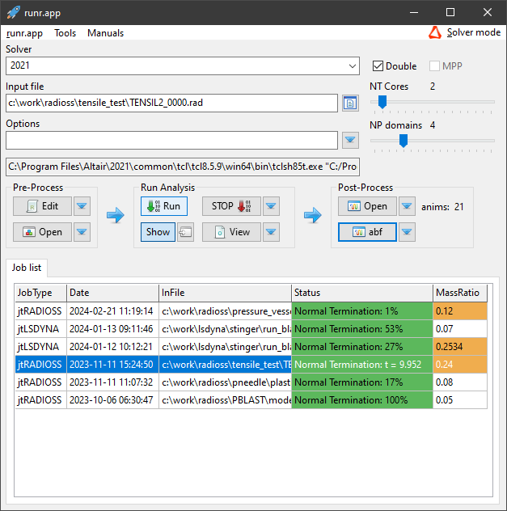Sort by MassRatio column header
The height and width of the screenshot is (511, 507).
[460, 293]
